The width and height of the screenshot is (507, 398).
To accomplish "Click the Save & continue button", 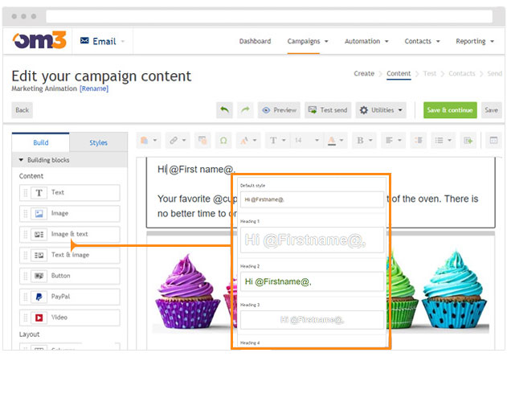I will pos(450,110).
